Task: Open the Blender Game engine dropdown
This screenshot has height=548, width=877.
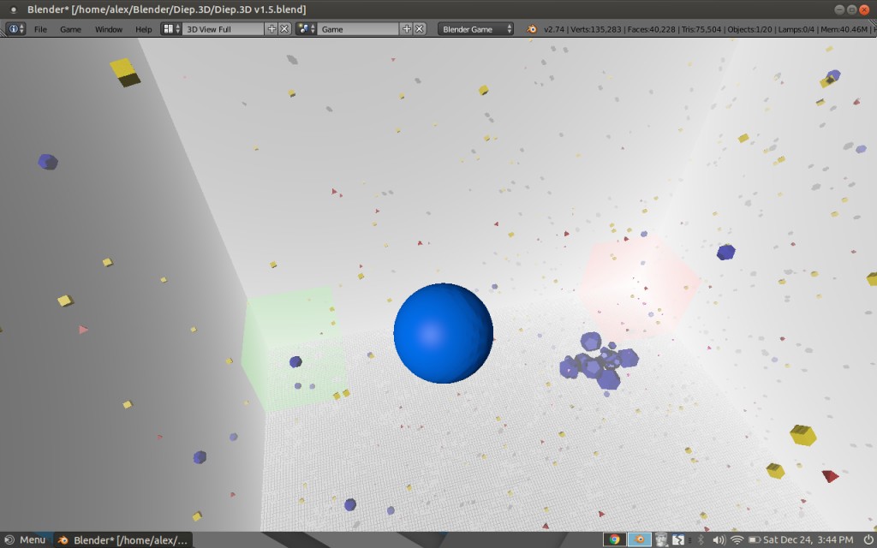Action: tap(475, 28)
